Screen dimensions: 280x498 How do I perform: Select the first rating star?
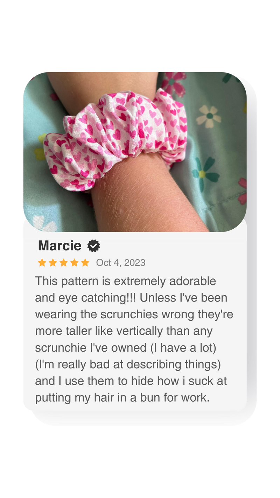point(42,263)
